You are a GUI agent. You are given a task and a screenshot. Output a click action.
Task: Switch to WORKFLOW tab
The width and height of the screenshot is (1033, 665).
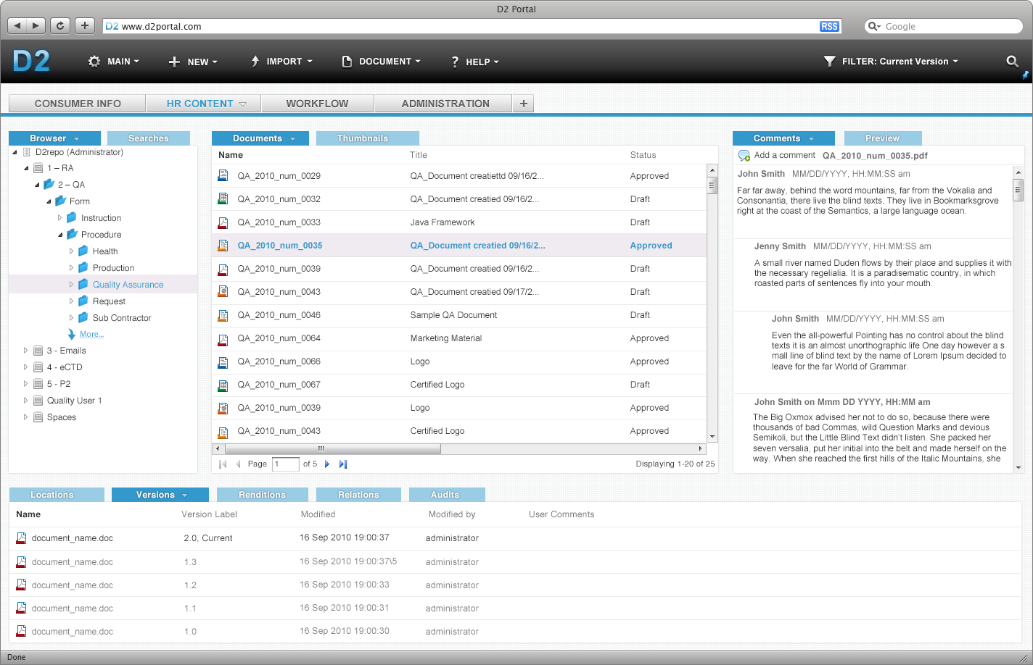[x=317, y=104]
